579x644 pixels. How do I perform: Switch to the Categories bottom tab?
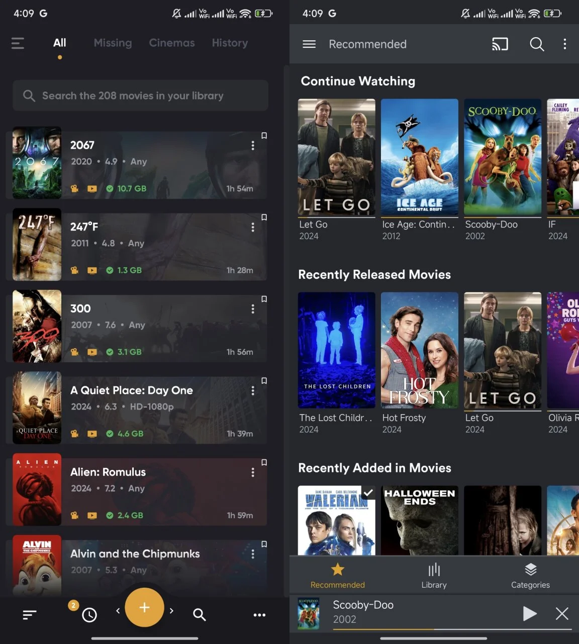pos(530,576)
